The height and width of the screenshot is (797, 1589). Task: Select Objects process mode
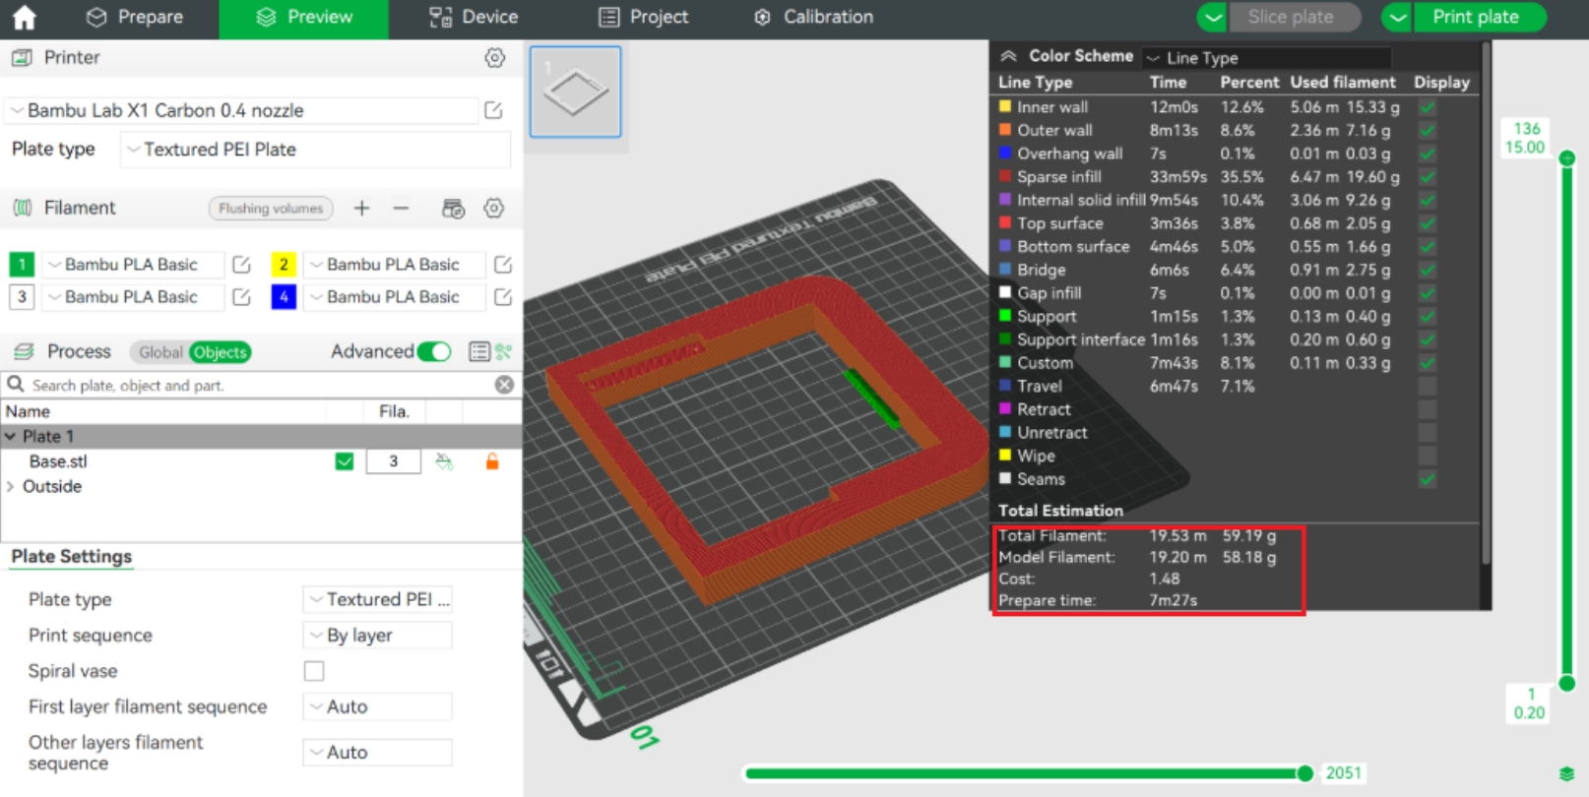click(220, 352)
